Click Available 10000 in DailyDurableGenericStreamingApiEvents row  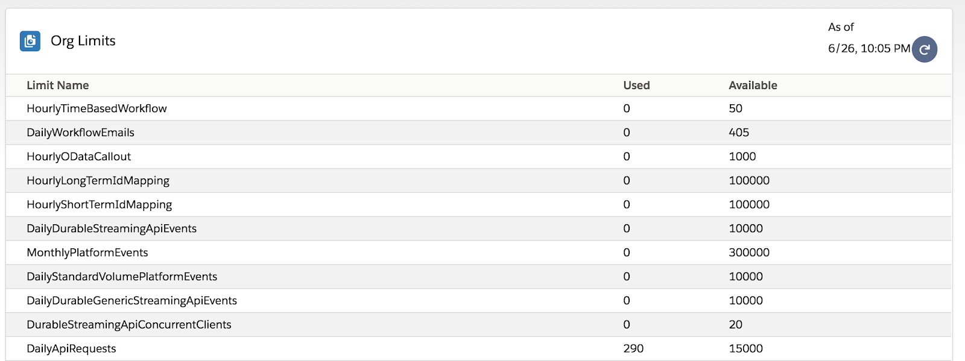745,301
